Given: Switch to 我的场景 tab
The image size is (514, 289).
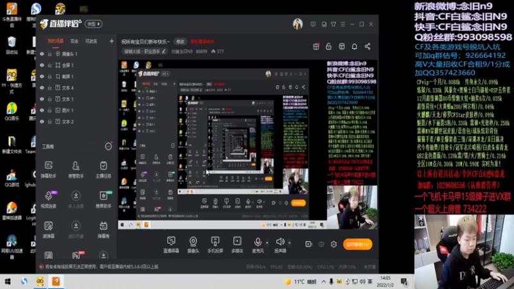Looking at the screenshot, I should click(56, 41).
